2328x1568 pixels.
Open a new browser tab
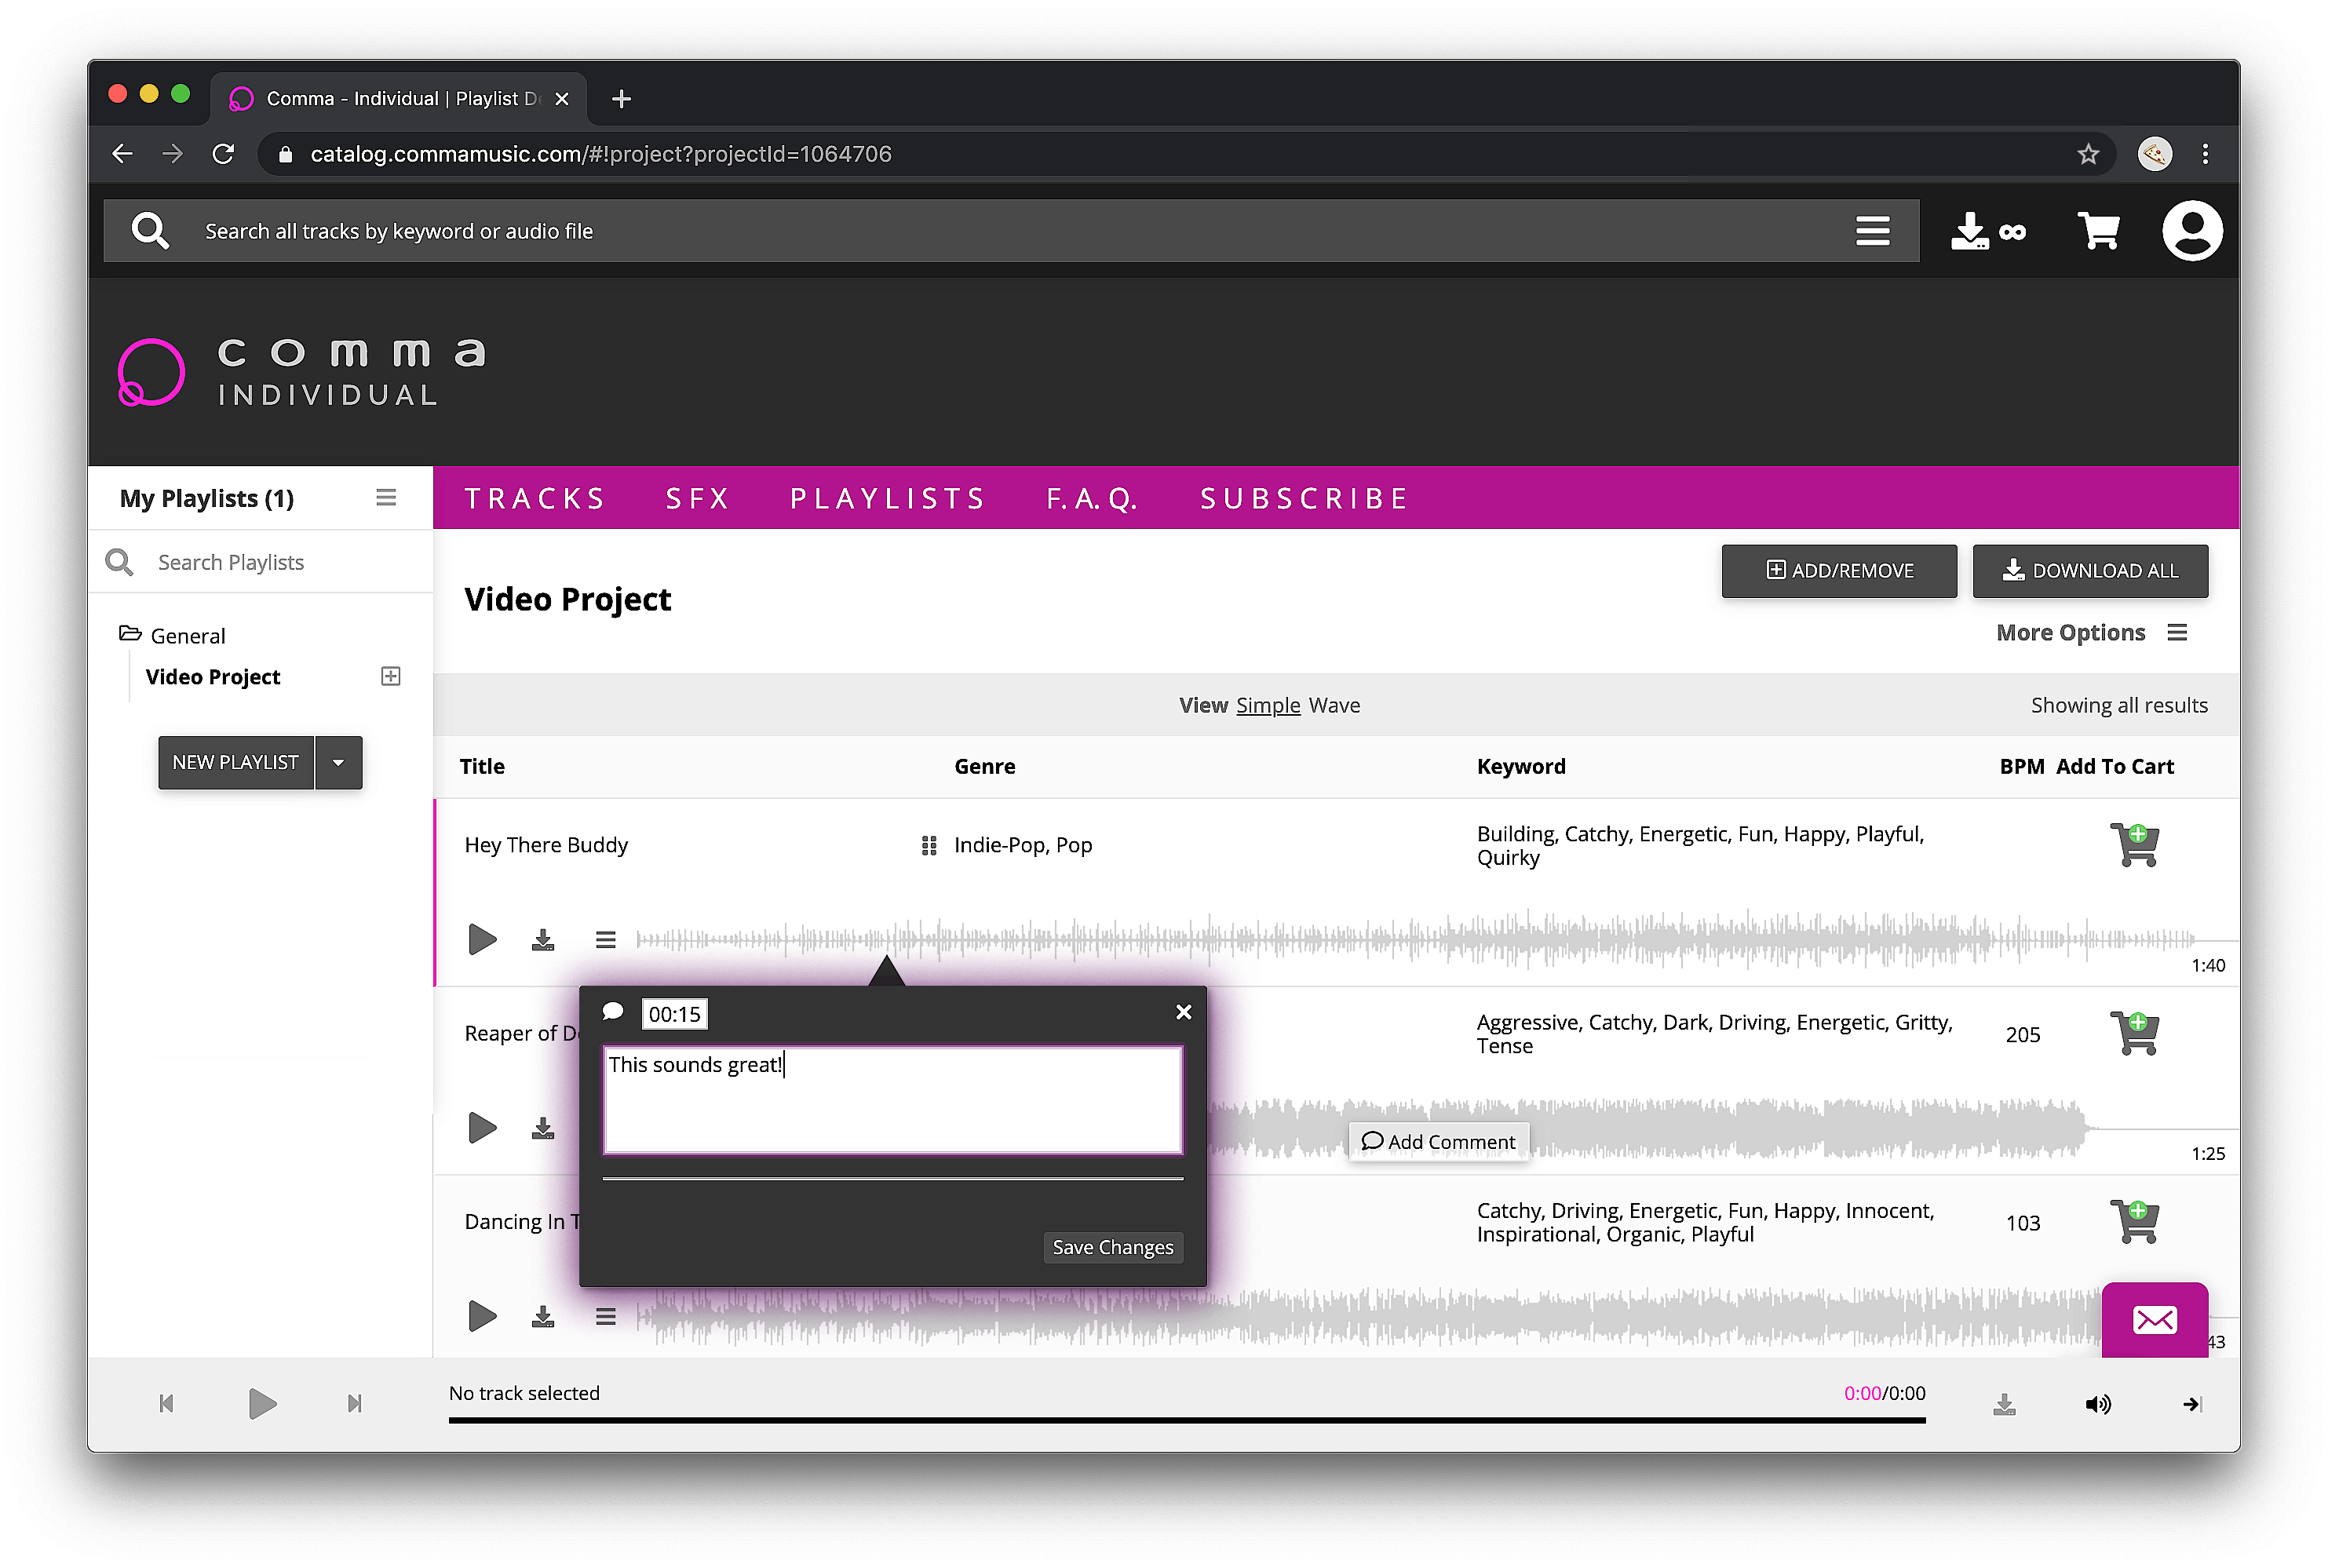(621, 98)
